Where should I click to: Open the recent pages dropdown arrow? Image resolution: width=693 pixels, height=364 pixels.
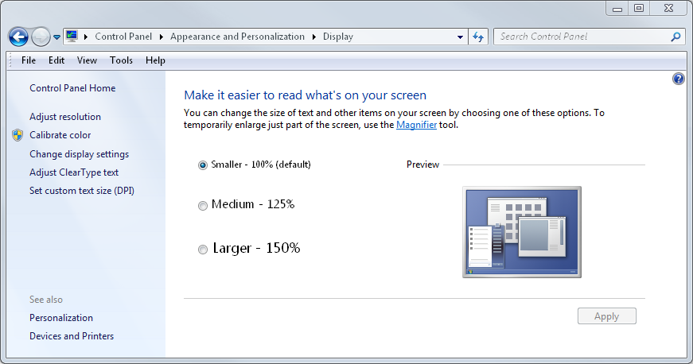click(x=56, y=37)
